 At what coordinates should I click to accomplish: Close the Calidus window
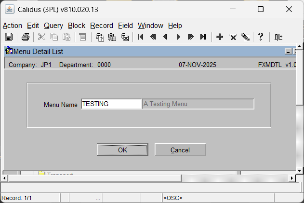[x=289, y=9]
